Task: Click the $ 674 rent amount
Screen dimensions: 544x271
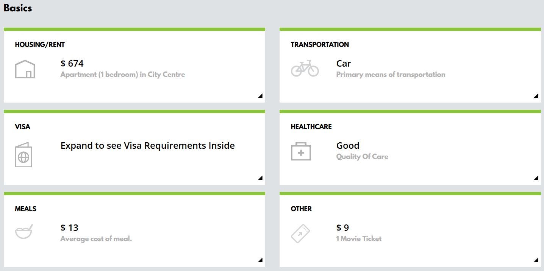Action: coord(72,64)
